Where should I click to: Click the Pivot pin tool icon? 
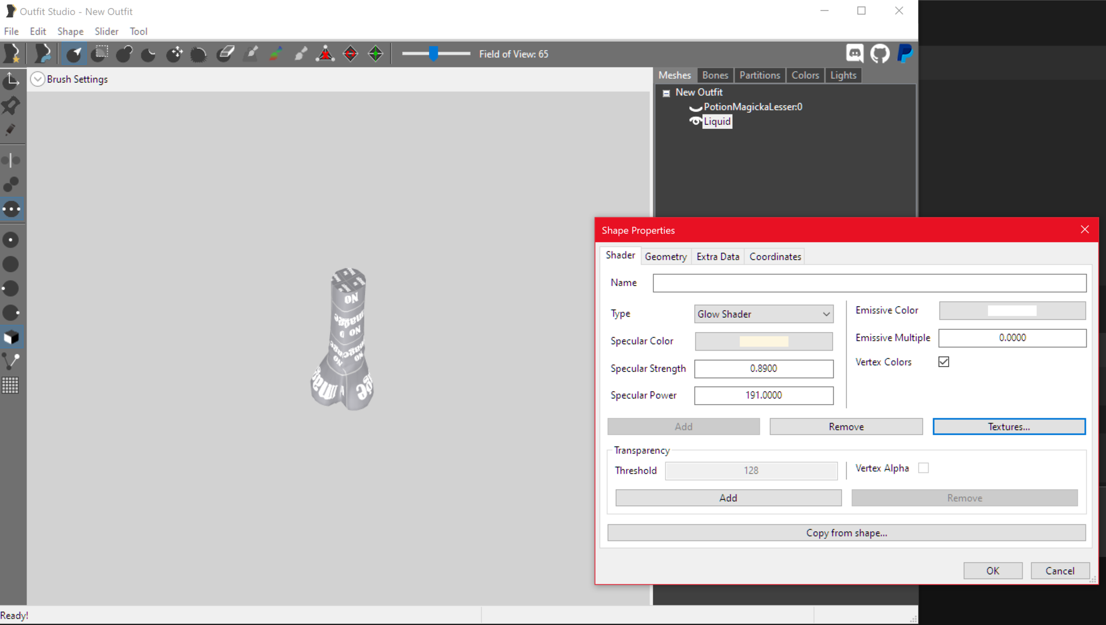11,105
